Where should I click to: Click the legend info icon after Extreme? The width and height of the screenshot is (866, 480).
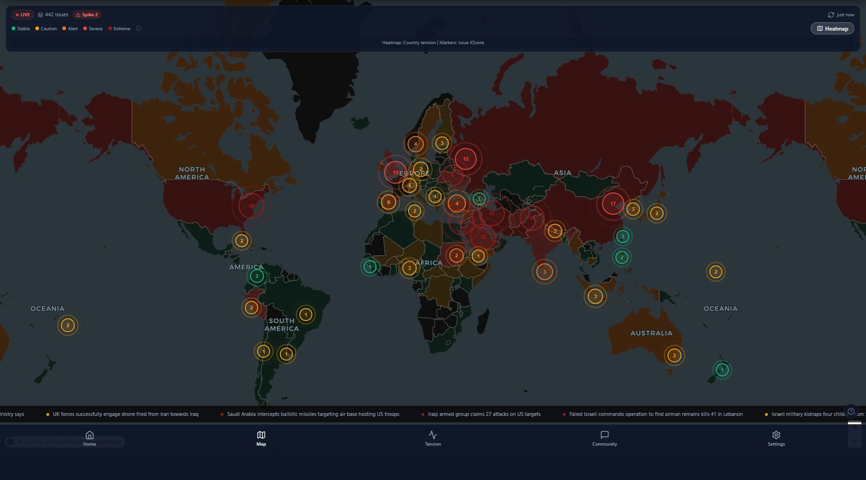point(139,28)
